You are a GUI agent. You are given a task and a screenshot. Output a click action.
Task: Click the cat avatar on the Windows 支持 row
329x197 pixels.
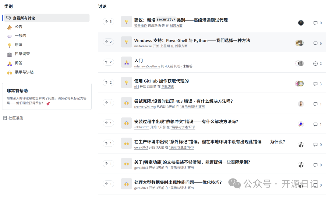coord(300,43)
